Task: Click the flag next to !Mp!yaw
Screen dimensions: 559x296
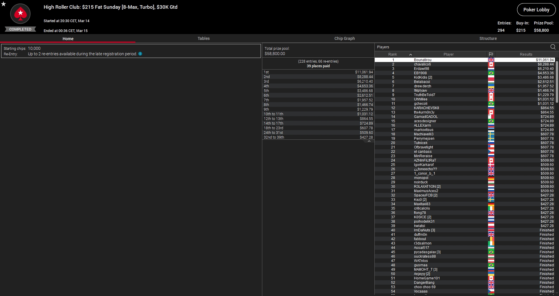Action: coord(491,91)
